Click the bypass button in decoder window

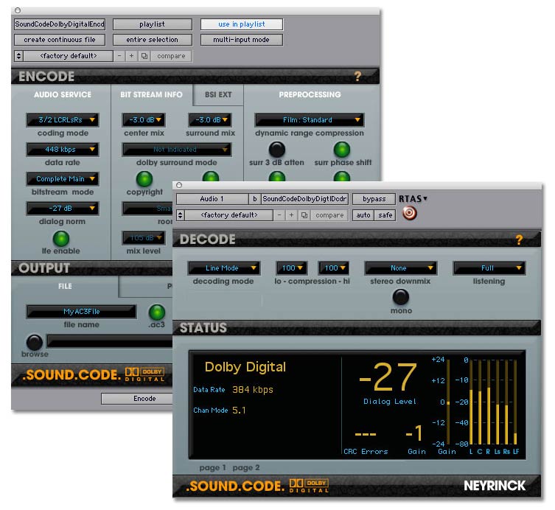[374, 199]
